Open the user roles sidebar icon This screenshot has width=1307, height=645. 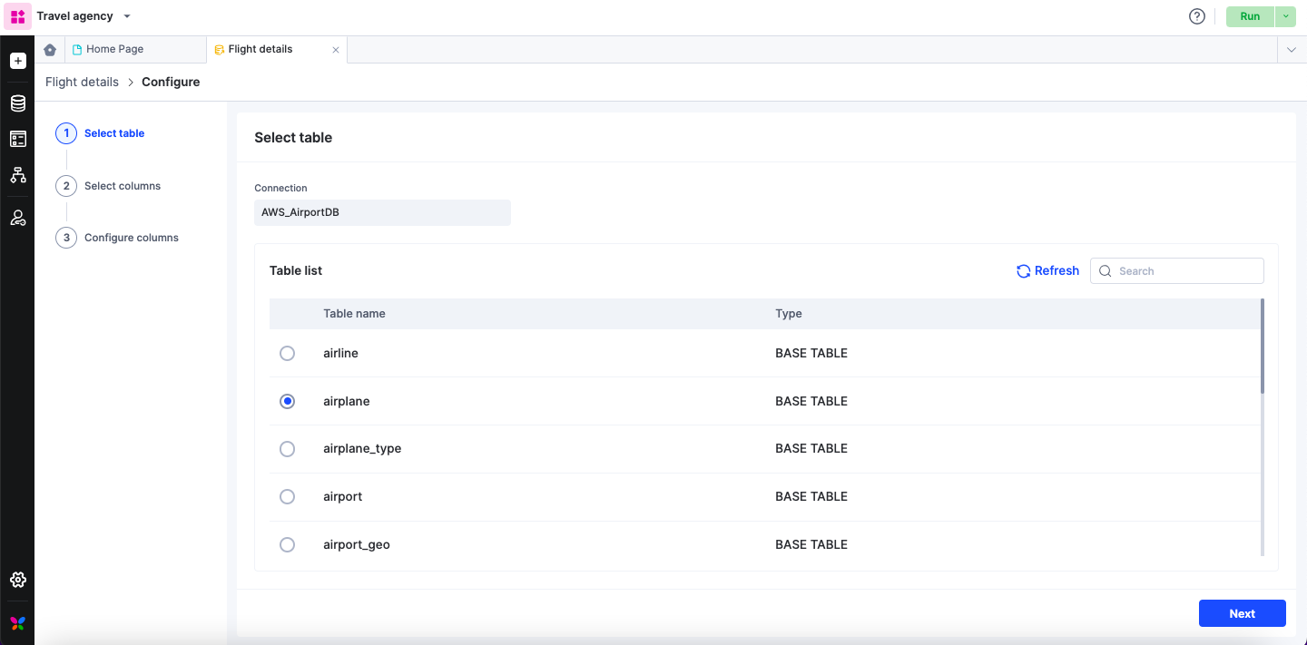click(17, 218)
